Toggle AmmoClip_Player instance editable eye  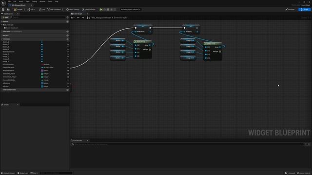68,74
